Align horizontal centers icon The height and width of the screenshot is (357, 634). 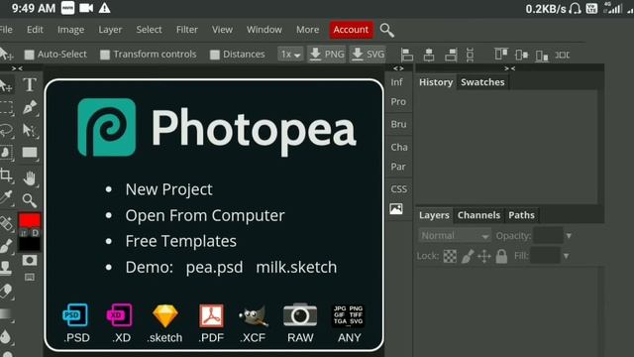click(x=429, y=55)
